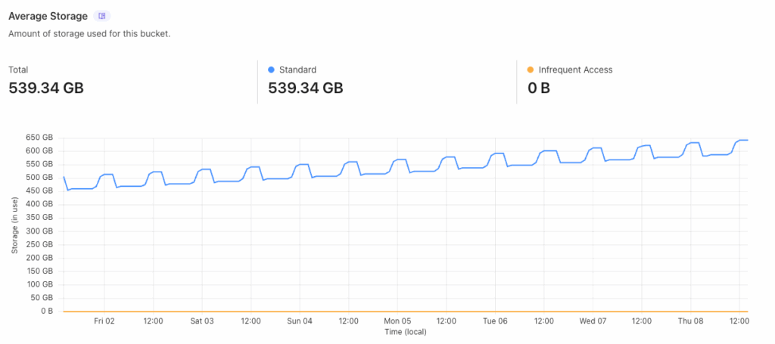Image resolution: width=775 pixels, height=344 pixels.
Task: Click the Sat 03 time axis label
Action: tap(202, 321)
